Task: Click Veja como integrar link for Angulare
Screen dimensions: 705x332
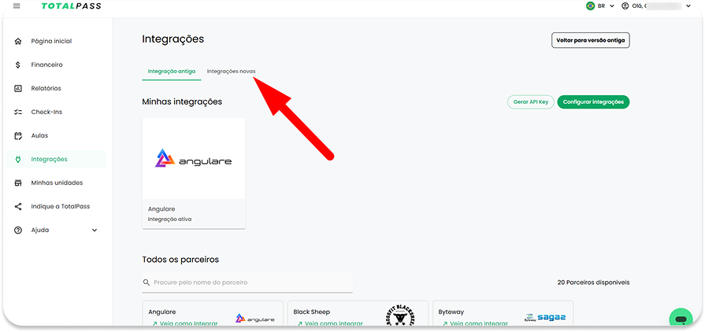Action: pyautogui.click(x=185, y=323)
